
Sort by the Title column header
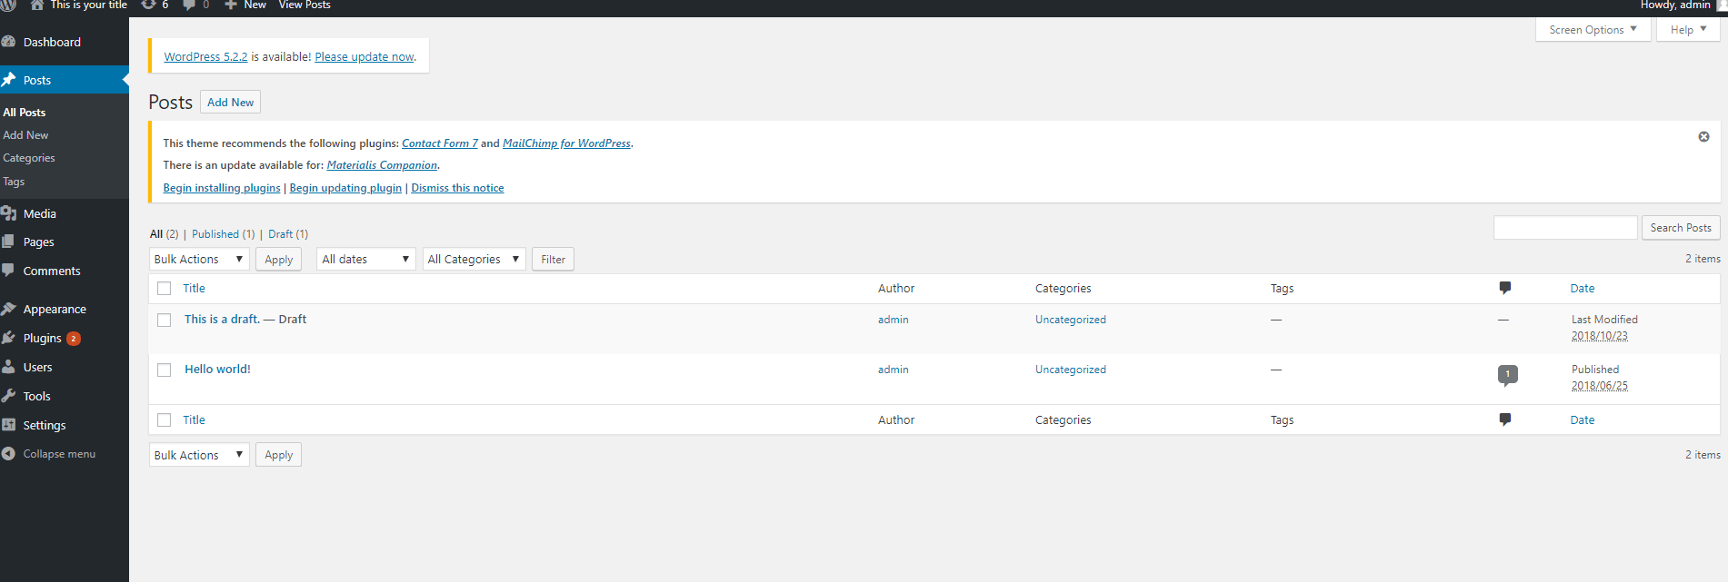pos(194,288)
